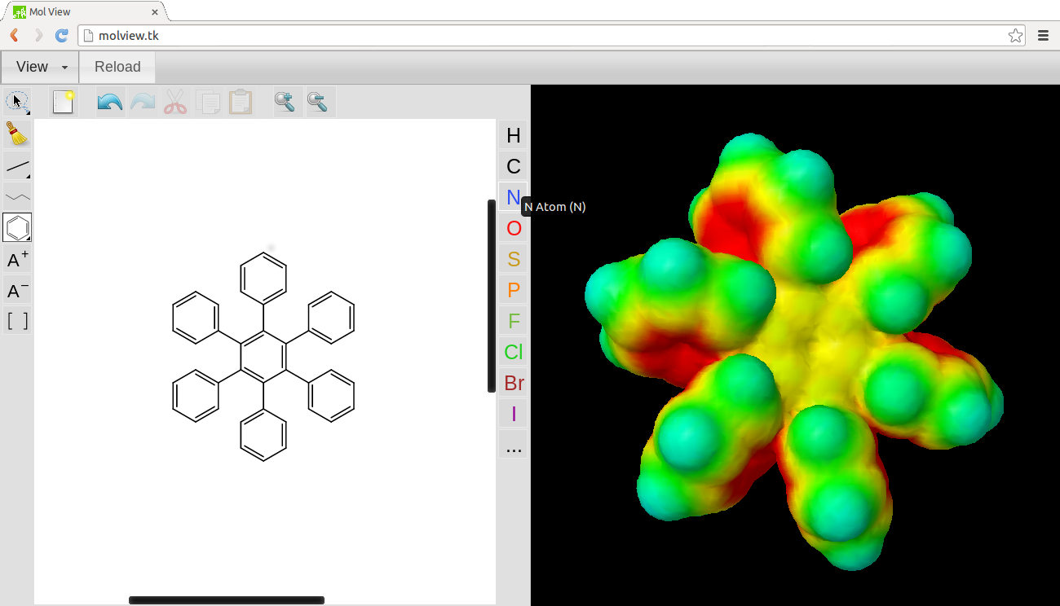
Task: Select the carbon chain tool
Action: tap(17, 196)
